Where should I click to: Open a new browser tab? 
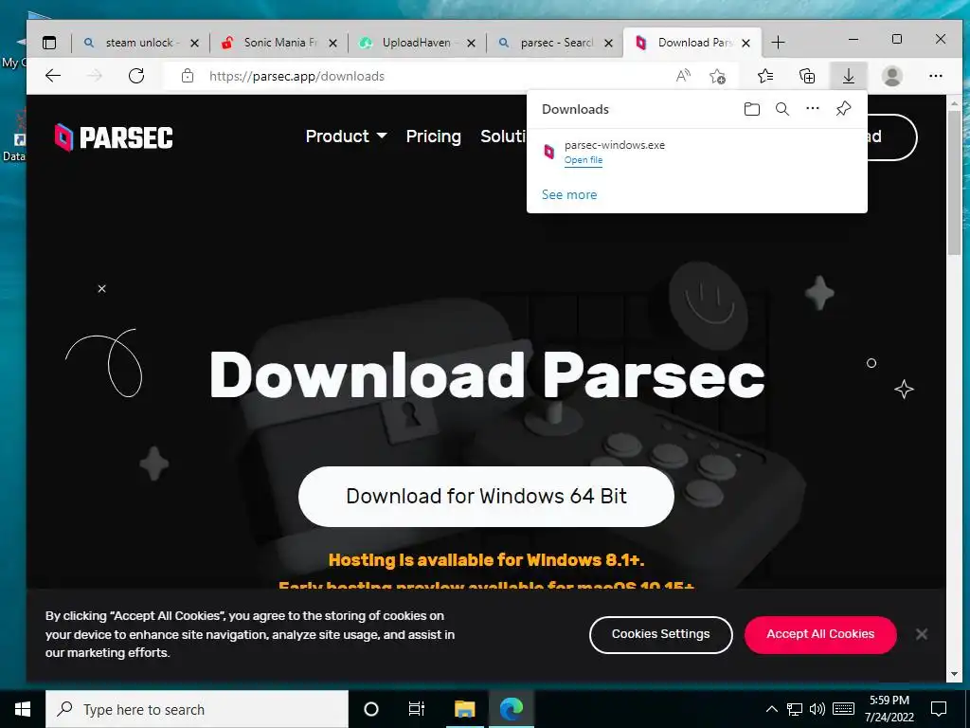[x=779, y=43]
